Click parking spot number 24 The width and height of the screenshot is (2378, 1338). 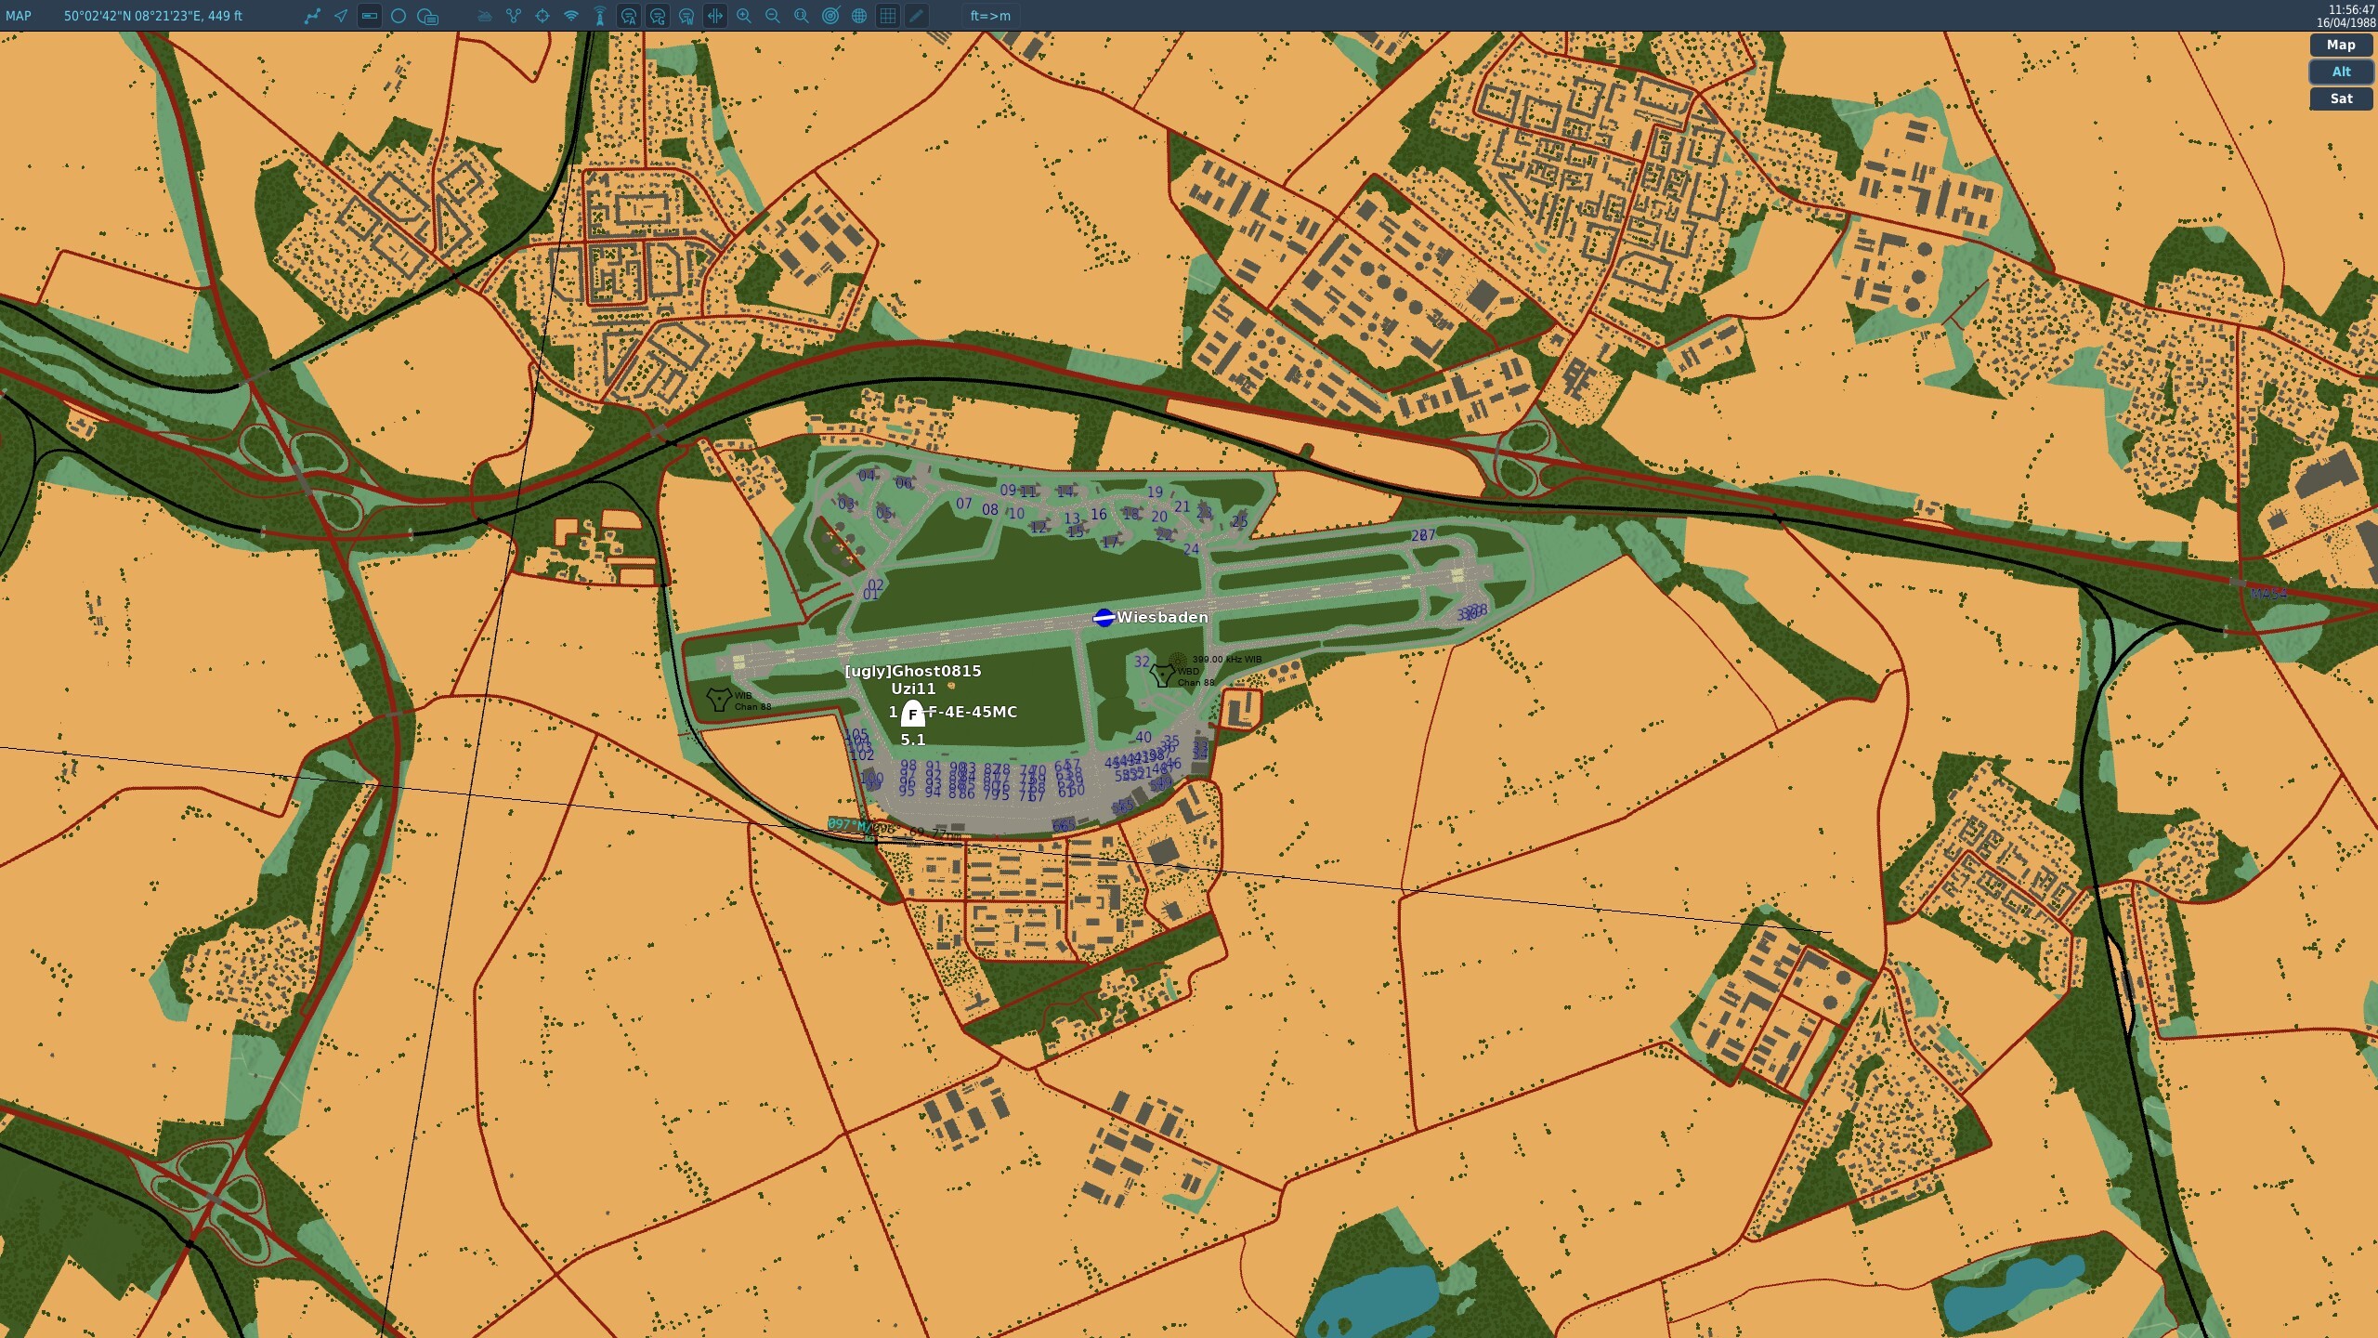(x=1191, y=549)
